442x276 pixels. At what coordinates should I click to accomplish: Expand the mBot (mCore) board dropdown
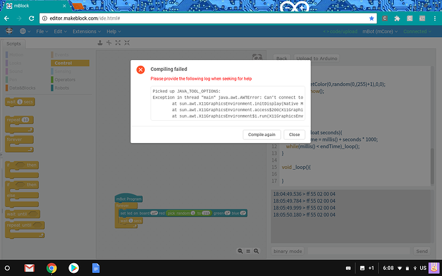click(380, 31)
